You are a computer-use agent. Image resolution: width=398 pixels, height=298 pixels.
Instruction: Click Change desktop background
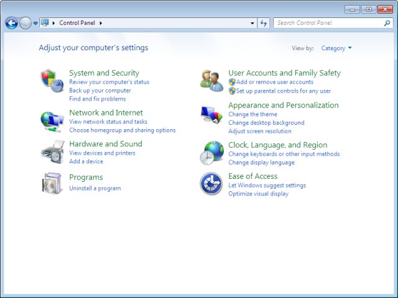tap(266, 123)
